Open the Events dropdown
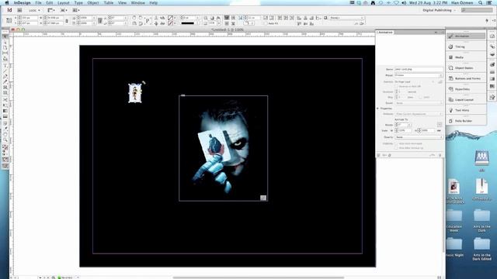Screen dimensions: 497x279 coord(415,82)
